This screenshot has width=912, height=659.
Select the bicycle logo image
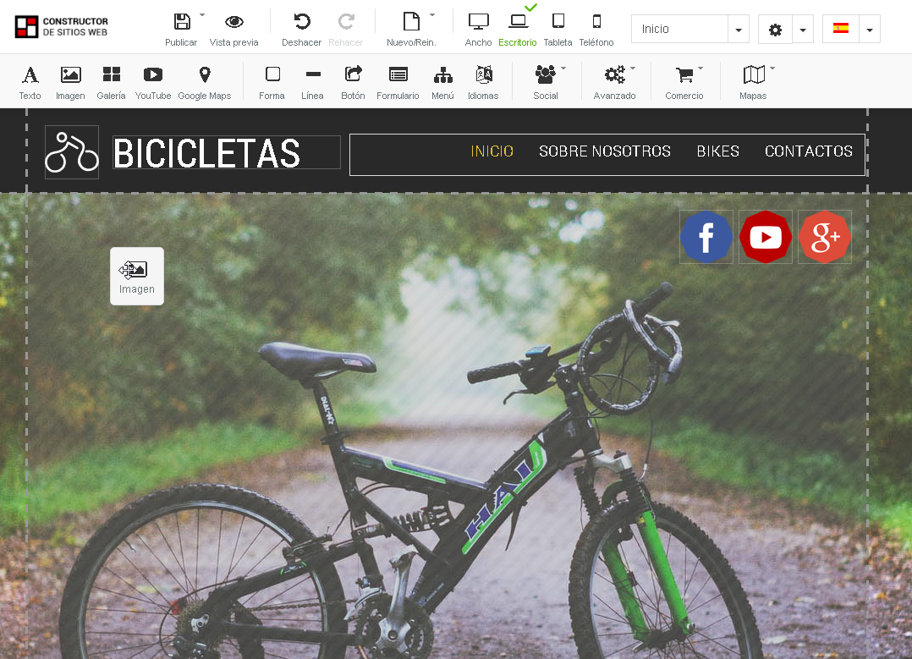pyautogui.click(x=72, y=152)
